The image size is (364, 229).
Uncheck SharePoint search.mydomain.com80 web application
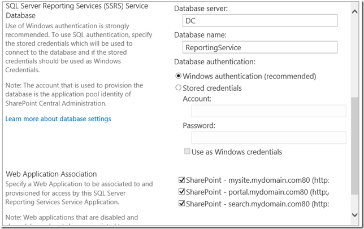[181, 203]
